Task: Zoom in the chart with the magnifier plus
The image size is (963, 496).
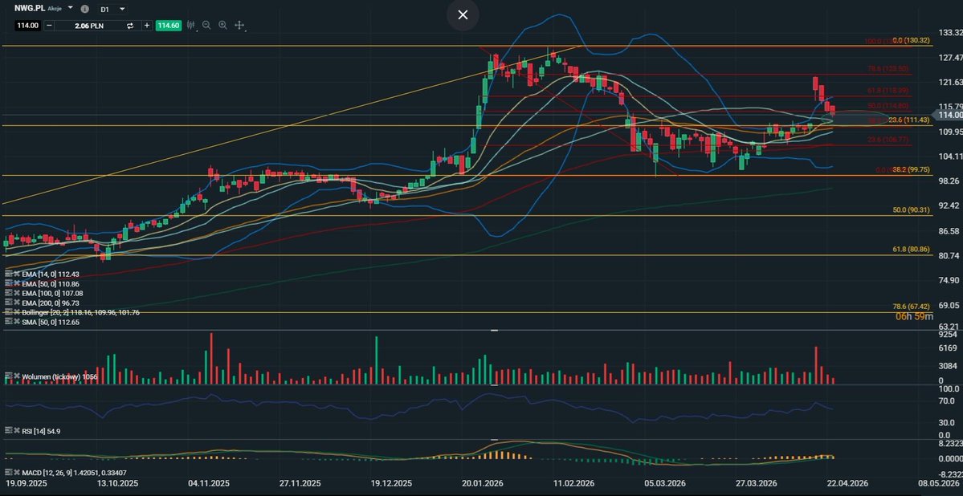Action: point(223,25)
